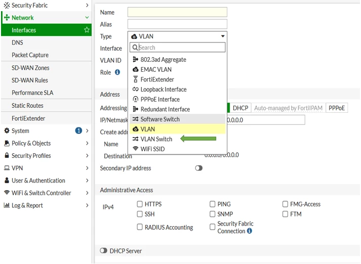Click the interface Name input field
This screenshot has height=264, width=361.
pyautogui.click(x=177, y=12)
